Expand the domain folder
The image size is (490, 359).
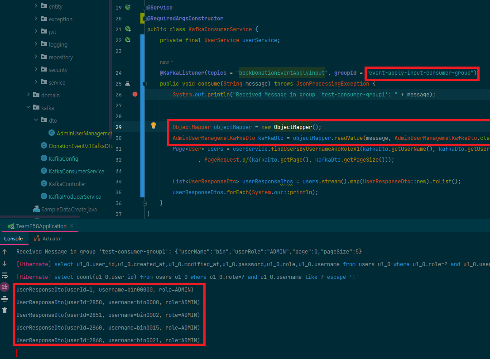pos(29,94)
